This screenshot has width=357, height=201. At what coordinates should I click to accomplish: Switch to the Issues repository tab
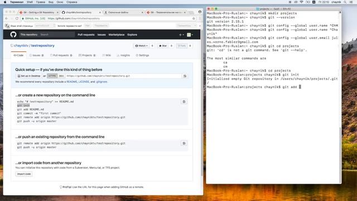[x=36, y=55]
